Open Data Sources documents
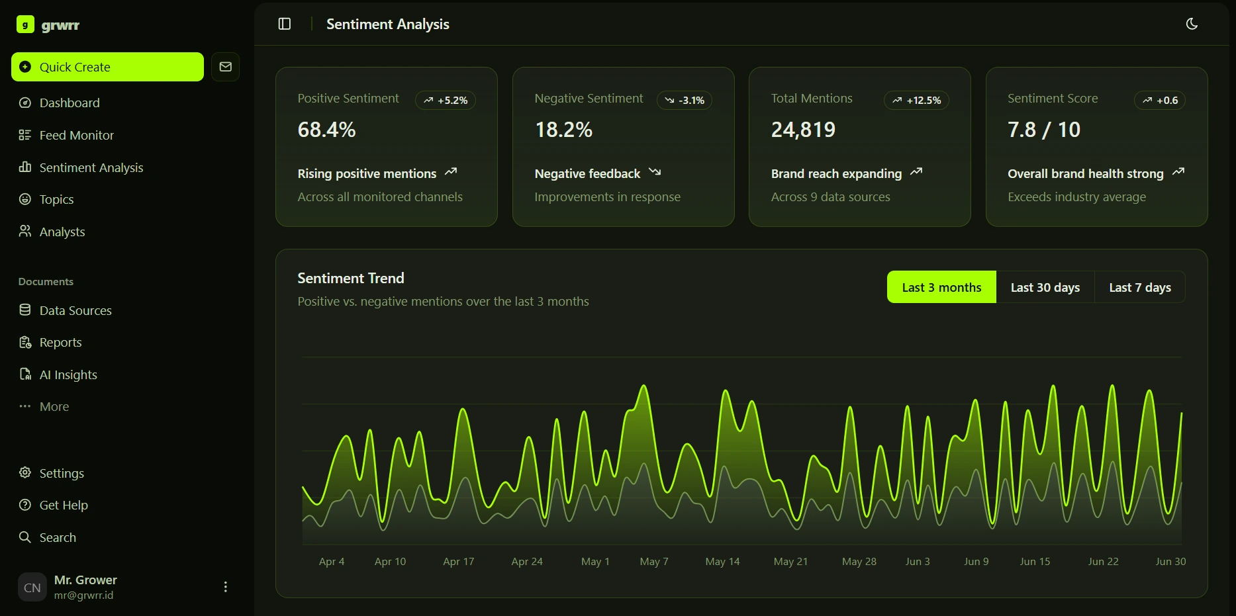 75,310
